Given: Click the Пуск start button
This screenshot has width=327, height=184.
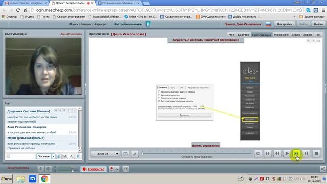Looking at the screenshot, I should pyautogui.click(x=7, y=179).
